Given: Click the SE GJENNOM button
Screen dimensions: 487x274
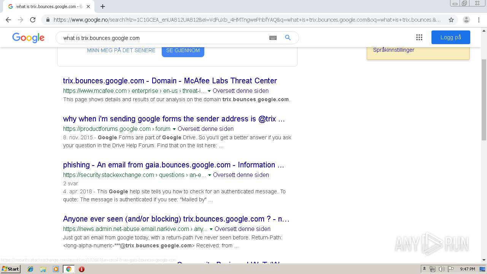Looking at the screenshot, I should [x=183, y=51].
